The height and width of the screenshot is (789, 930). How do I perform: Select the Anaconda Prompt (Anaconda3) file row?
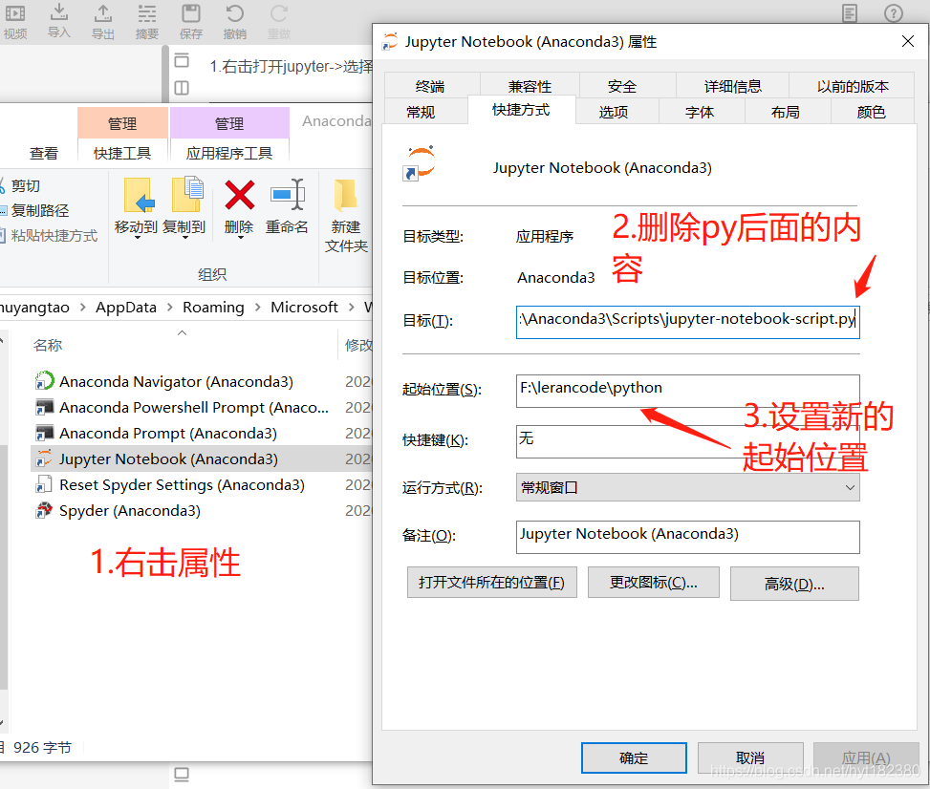point(202,434)
